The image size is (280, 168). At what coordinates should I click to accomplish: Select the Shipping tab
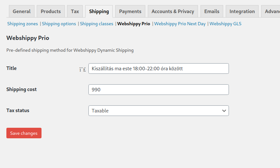tap(99, 11)
